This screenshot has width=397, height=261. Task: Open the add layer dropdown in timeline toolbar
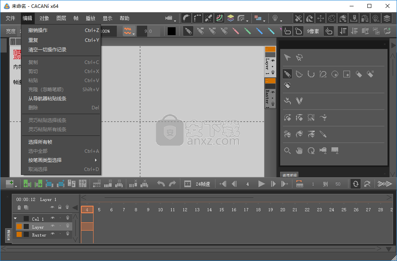coord(11,184)
